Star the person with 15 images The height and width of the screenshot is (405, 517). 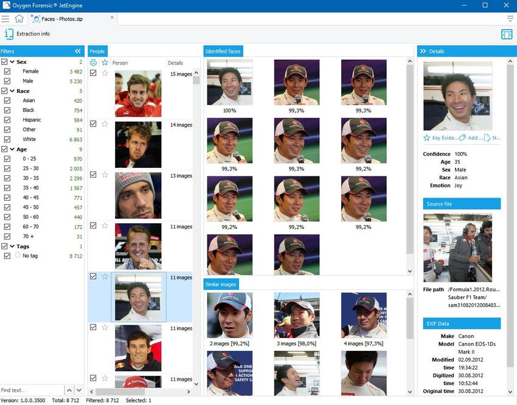105,73
